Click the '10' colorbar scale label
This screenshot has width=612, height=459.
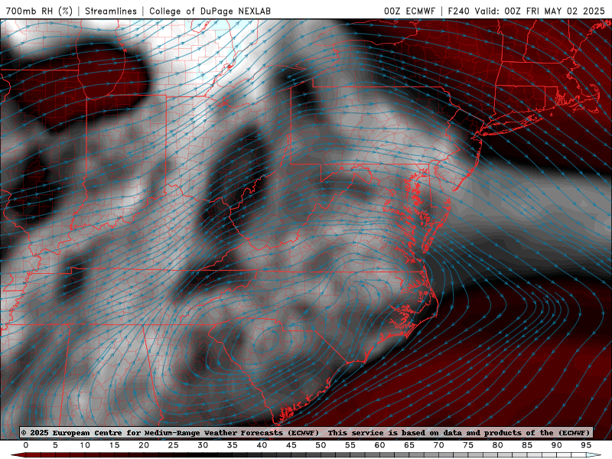click(85, 445)
